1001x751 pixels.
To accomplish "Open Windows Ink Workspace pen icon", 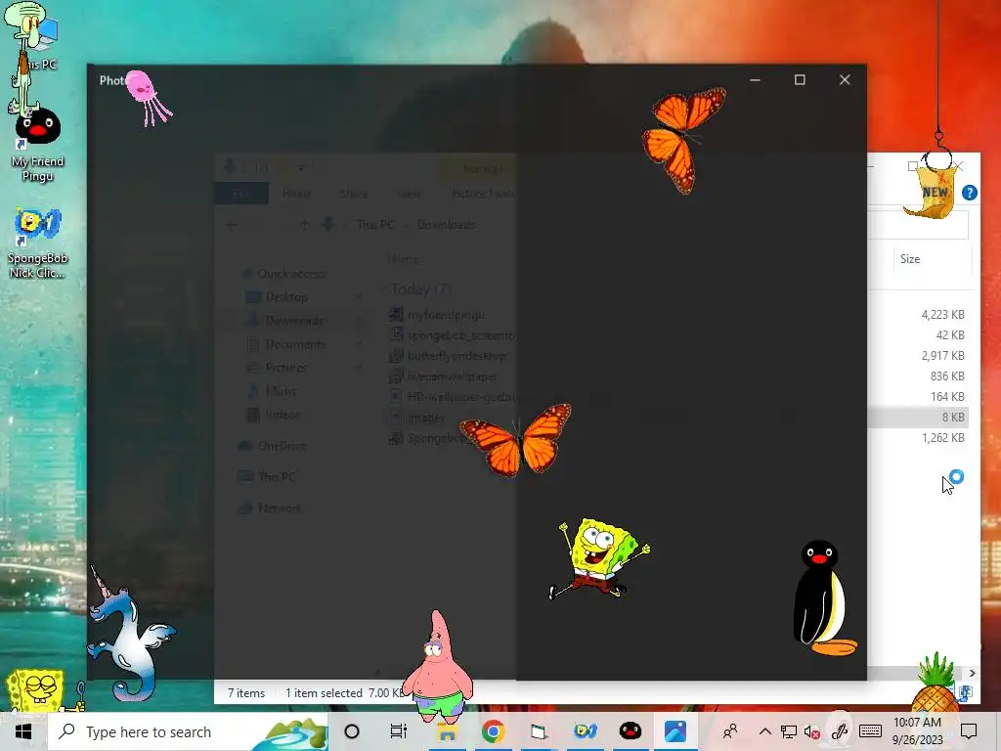I will [x=840, y=731].
